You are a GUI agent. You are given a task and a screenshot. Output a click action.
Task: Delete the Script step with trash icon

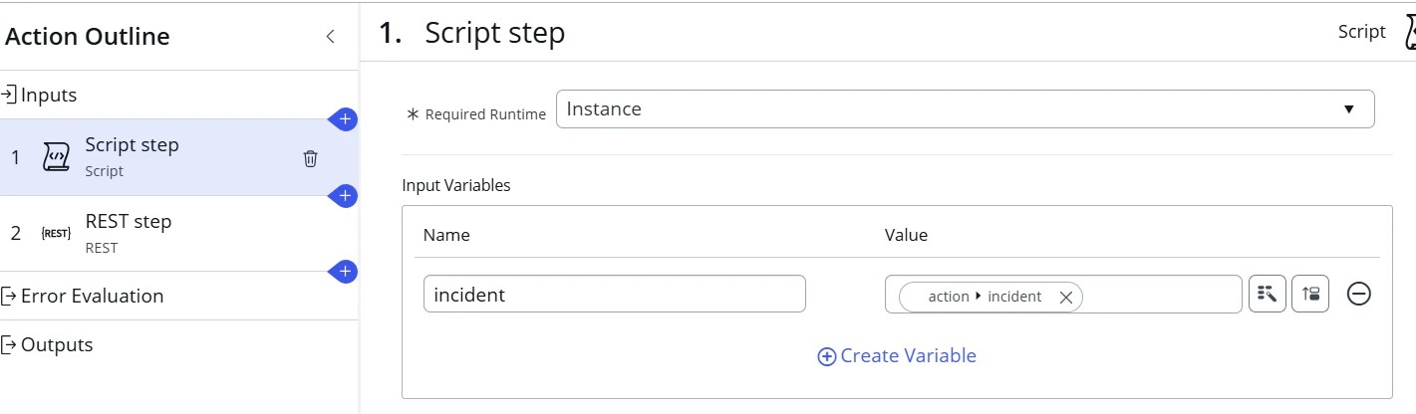tap(311, 158)
